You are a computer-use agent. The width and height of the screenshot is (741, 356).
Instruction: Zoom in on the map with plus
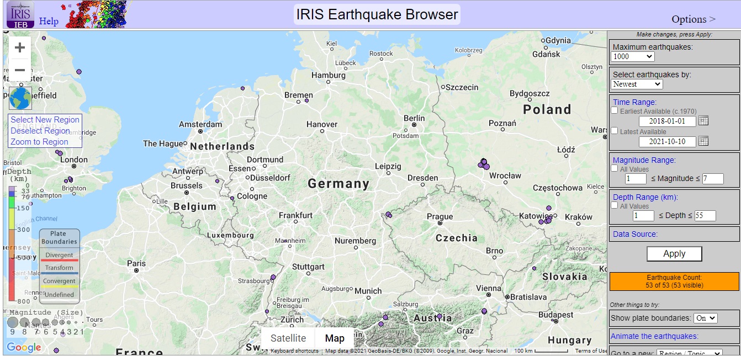pos(20,47)
